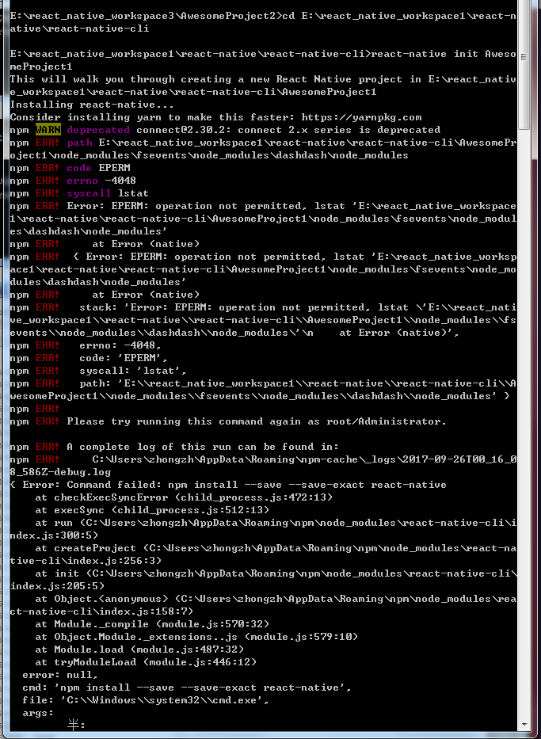Click 'at Module._compile (module.js:570:32)' line
The width and height of the screenshot is (541, 739).
tap(152, 624)
